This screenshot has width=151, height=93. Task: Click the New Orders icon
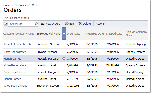[43, 23]
